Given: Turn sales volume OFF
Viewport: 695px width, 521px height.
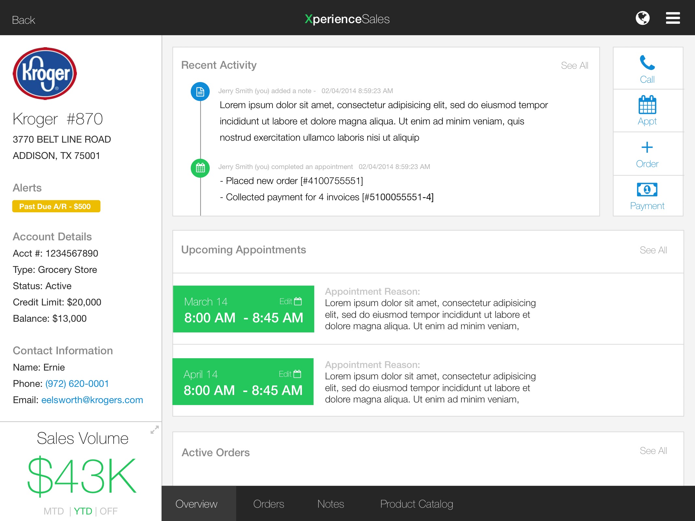Looking at the screenshot, I should (x=108, y=511).
